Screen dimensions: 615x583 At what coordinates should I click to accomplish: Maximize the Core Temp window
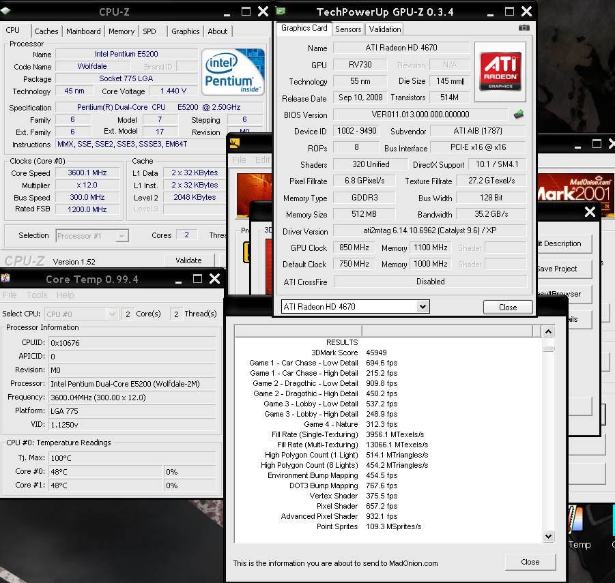[198, 279]
